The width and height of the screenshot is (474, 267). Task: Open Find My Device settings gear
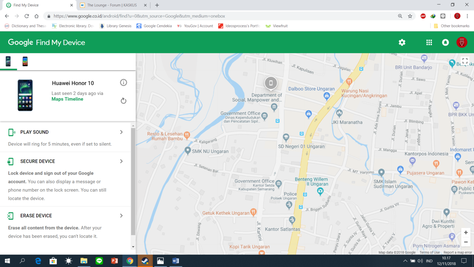click(x=402, y=42)
